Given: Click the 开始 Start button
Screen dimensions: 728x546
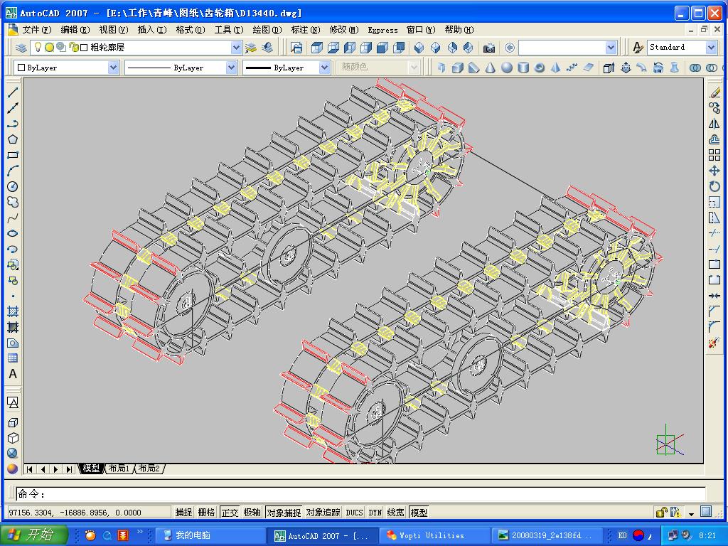Looking at the screenshot, I should [x=34, y=535].
